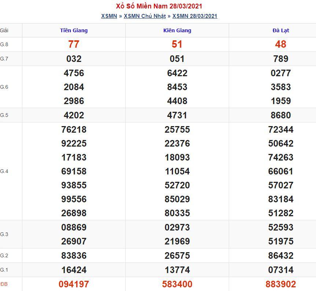
Task: Click the G.5 number 4202
Action: (74, 115)
